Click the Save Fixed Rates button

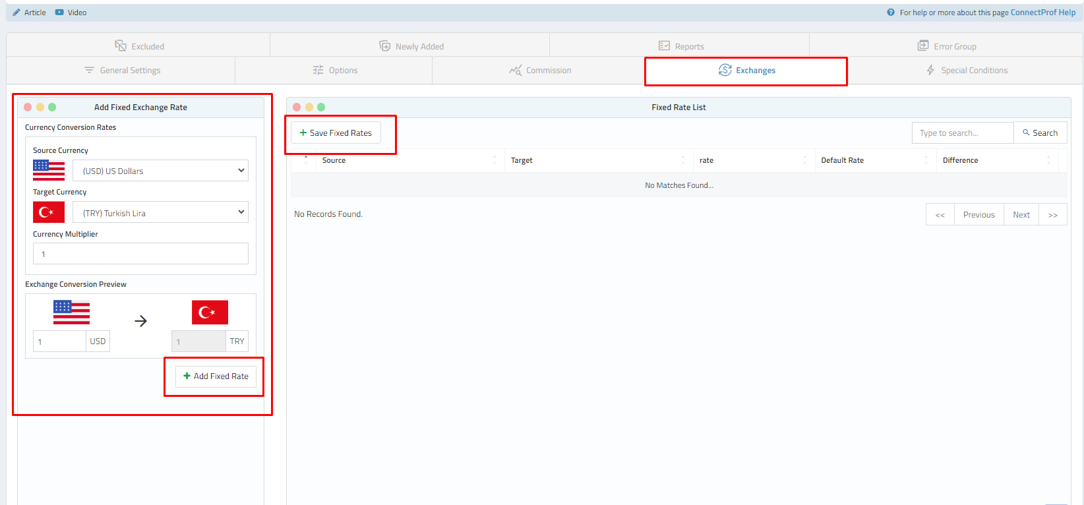click(x=336, y=133)
